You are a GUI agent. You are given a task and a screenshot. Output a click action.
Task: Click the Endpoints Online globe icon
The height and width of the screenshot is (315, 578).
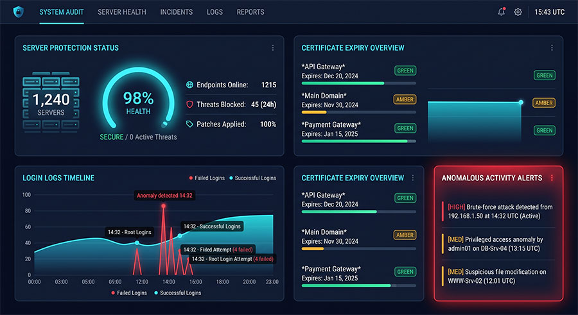coord(189,85)
